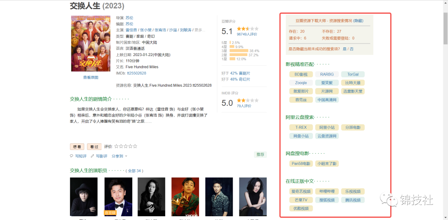448x220 pixels.
Task: Open 分派电影 cloud drive tag
Action: (x=353, y=127)
